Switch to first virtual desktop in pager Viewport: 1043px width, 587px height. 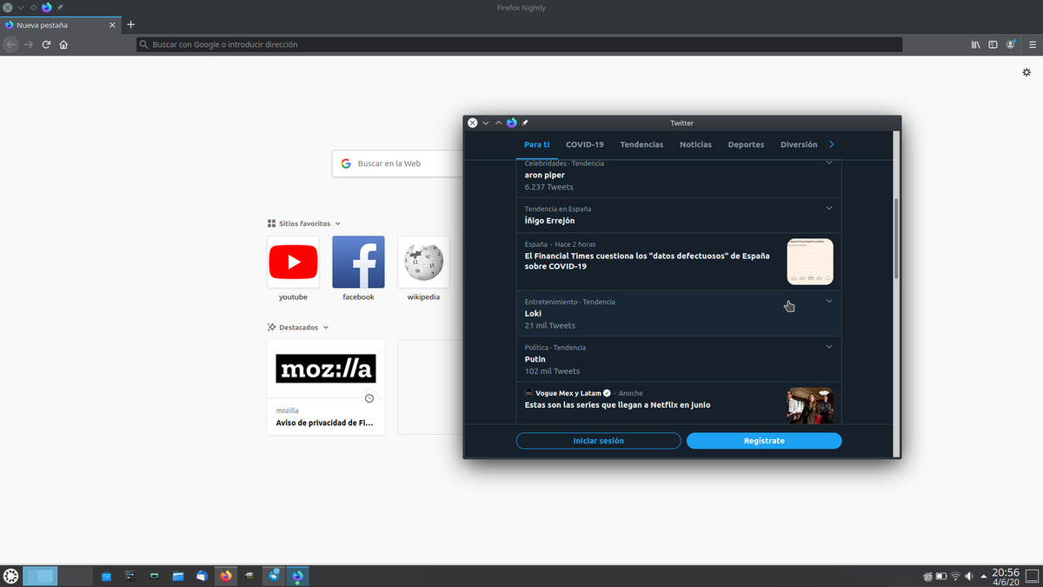coord(40,576)
